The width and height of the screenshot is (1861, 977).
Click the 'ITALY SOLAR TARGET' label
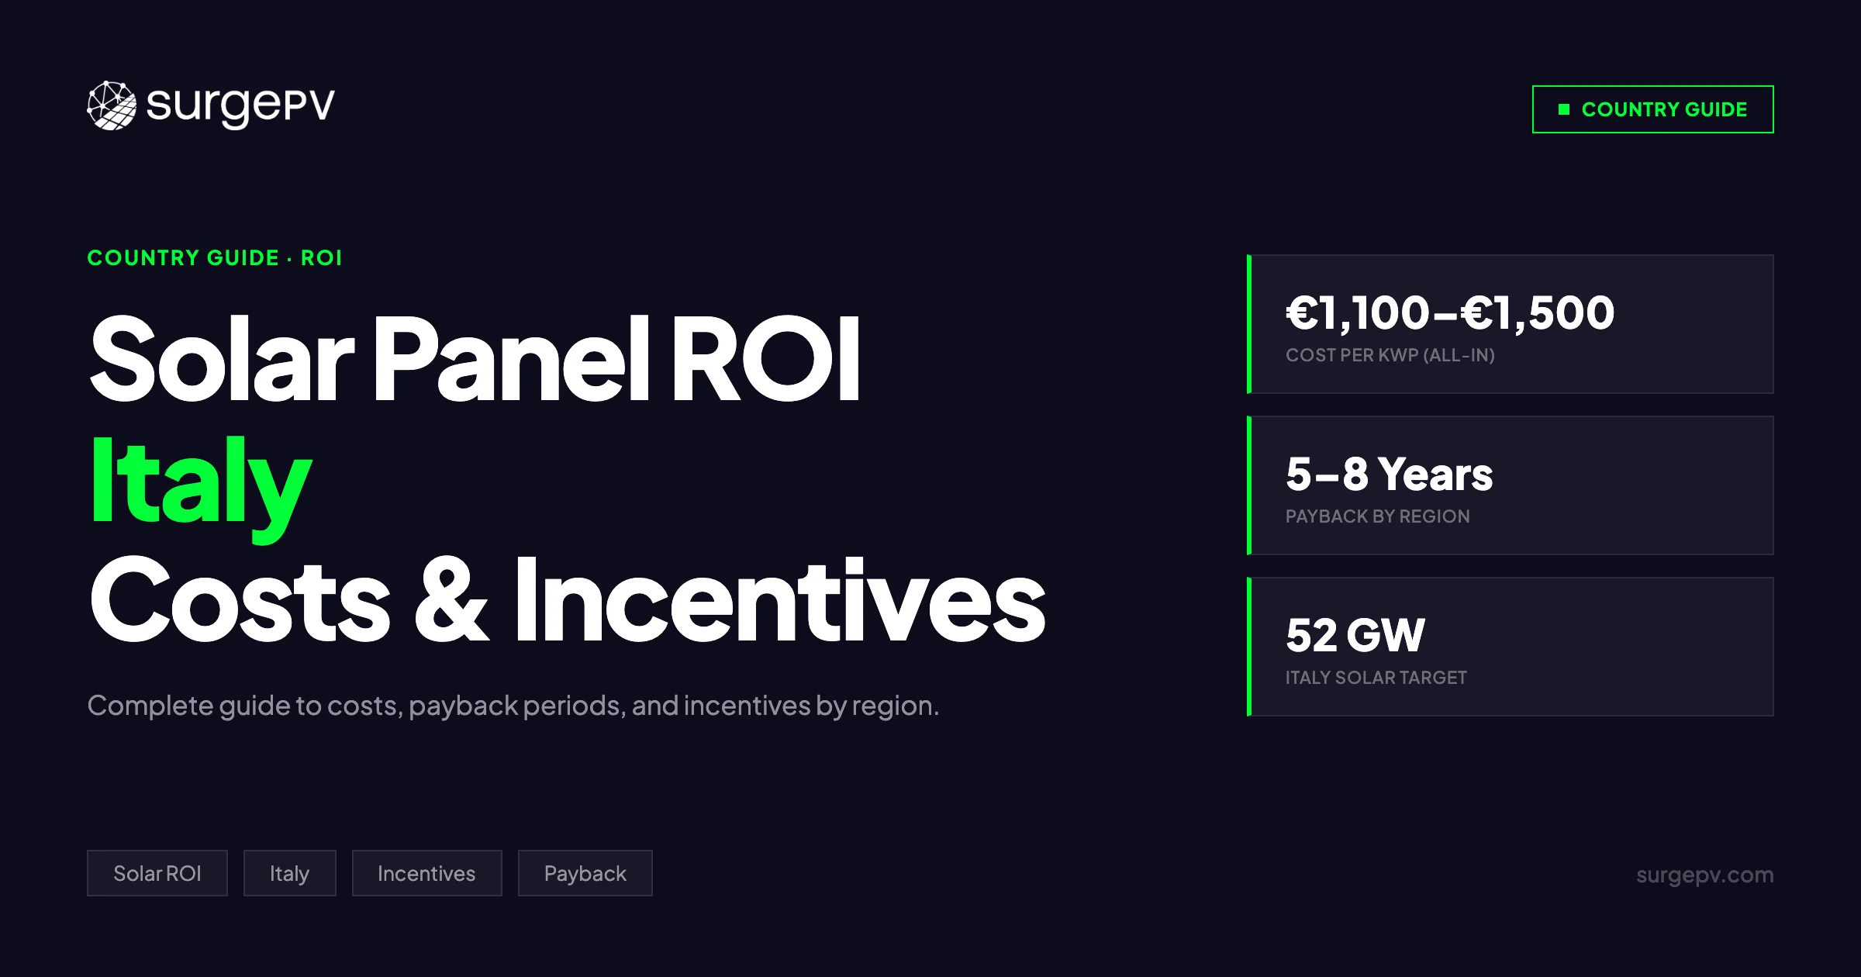[x=1376, y=678]
